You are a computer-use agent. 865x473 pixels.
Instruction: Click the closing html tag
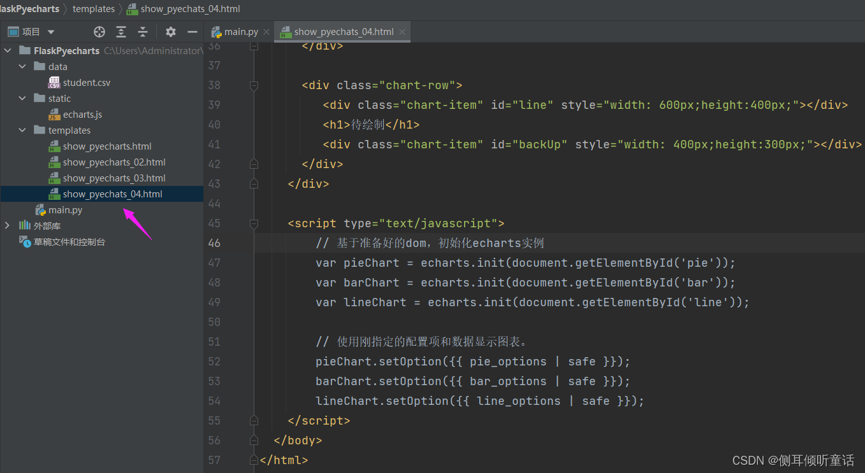tap(284, 460)
